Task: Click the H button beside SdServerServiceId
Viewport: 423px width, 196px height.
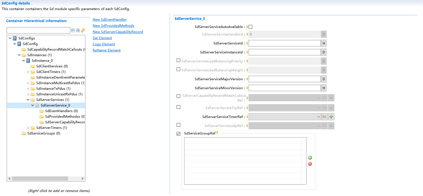Action: pyautogui.click(x=324, y=43)
